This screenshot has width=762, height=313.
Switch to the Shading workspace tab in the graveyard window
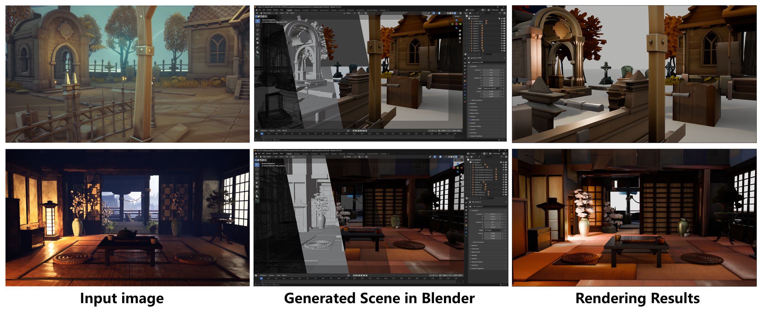334,10
